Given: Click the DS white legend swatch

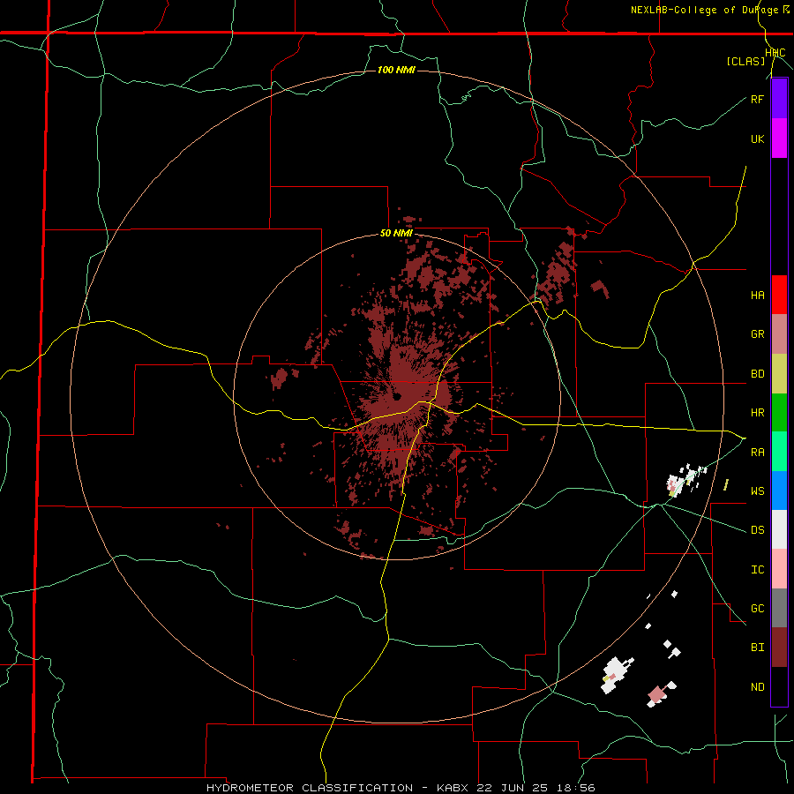Looking at the screenshot, I should 779,529.
